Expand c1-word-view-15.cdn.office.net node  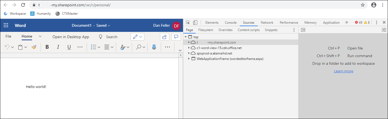coord(189,48)
